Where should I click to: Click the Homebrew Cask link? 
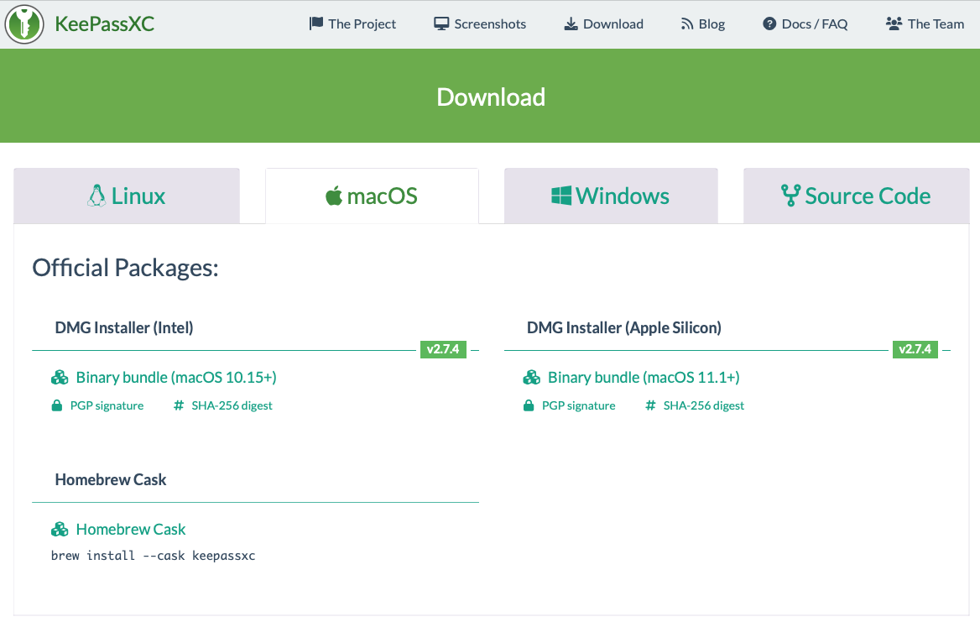(x=131, y=530)
